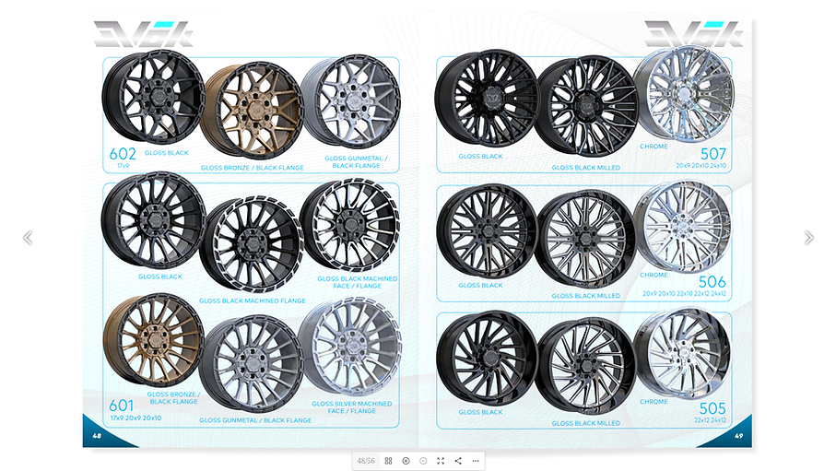
Task: Click the greyed-out zoom out icon
Action: coord(423,461)
